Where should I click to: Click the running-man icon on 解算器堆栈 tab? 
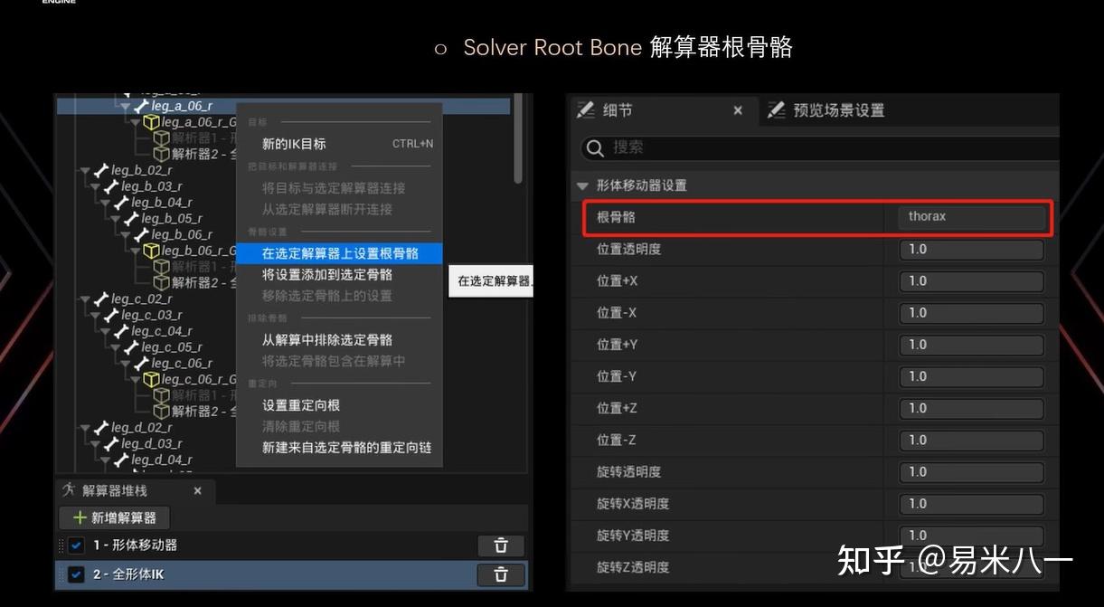(x=70, y=491)
